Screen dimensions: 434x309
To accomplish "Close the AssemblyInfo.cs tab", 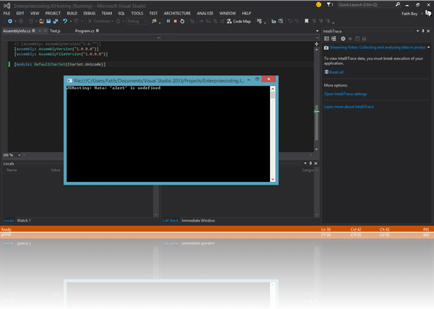I will coord(45,31).
